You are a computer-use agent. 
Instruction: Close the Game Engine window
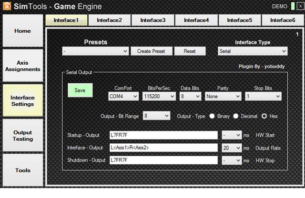tap(301, 6)
